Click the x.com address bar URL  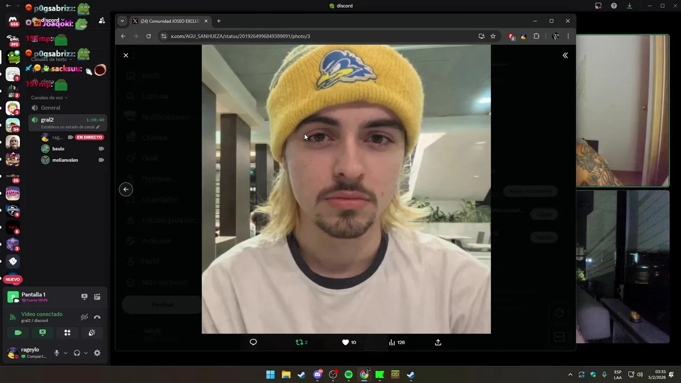pyautogui.click(x=240, y=36)
